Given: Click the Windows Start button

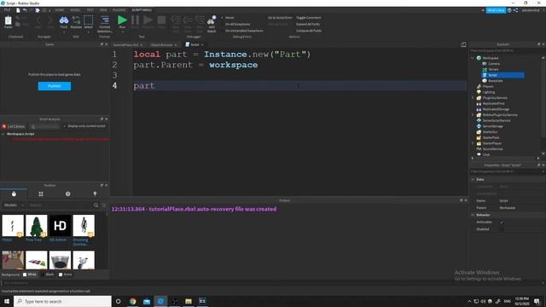Looking at the screenshot, I should coord(7,301).
